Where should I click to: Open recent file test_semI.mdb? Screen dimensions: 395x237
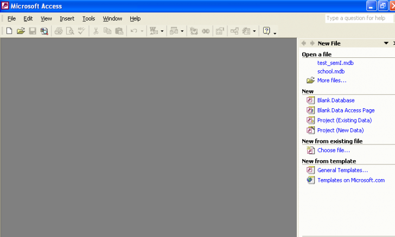(x=335, y=63)
